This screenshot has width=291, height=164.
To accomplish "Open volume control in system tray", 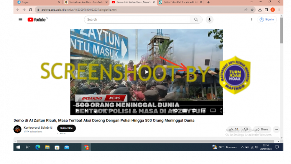I will pos(257,147).
